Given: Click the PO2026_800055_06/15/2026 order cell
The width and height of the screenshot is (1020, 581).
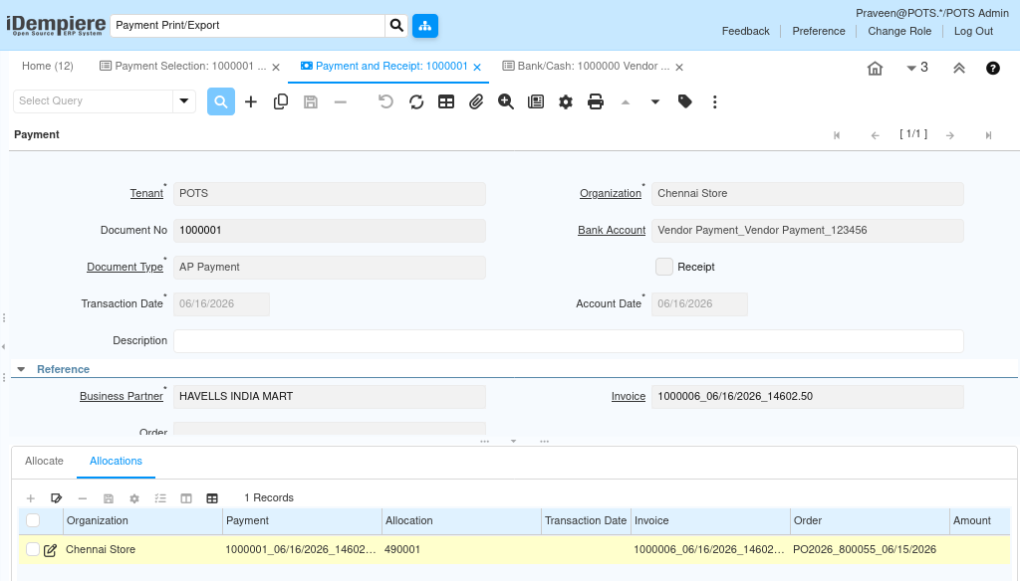Looking at the screenshot, I should tap(869, 549).
